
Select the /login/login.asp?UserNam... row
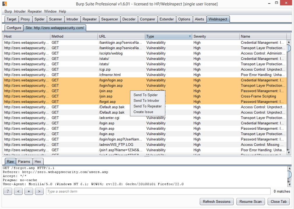click(x=145, y=139)
